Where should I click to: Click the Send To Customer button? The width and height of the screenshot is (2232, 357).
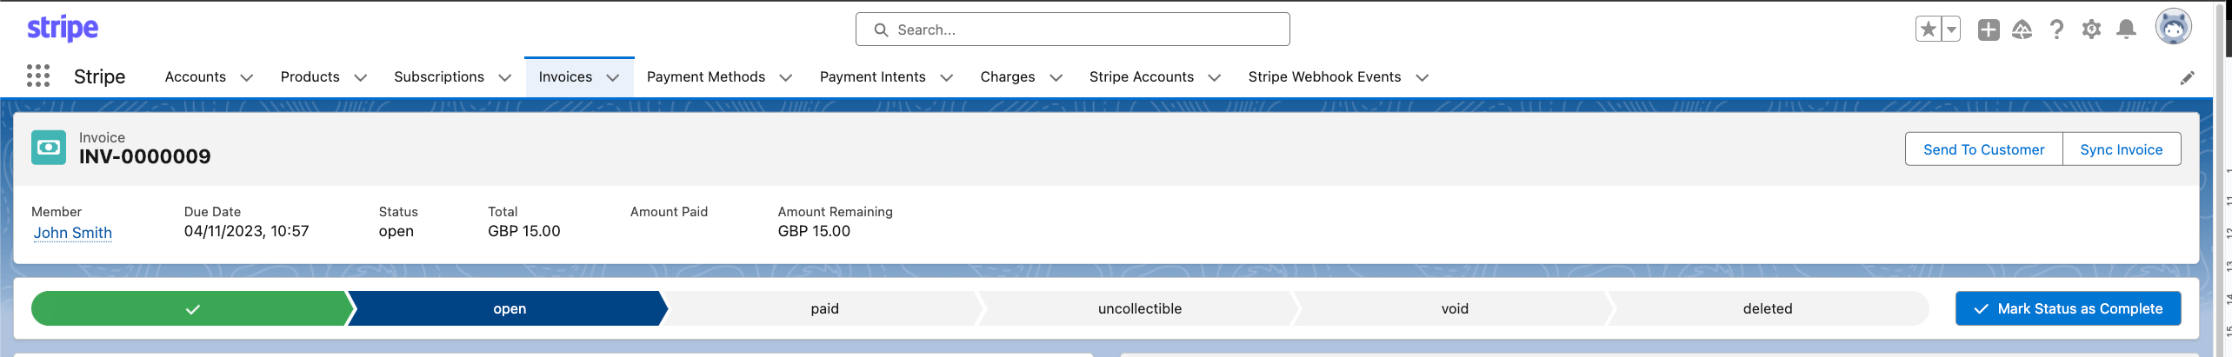pyautogui.click(x=1983, y=149)
